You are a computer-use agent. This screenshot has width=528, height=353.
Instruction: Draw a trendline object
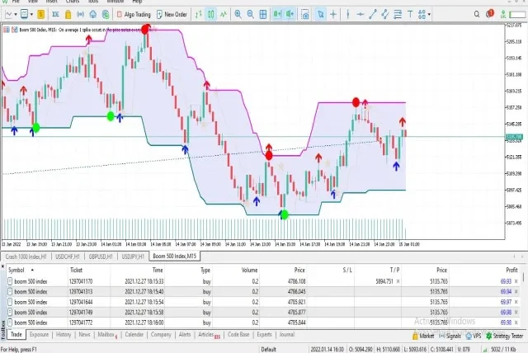[373, 15]
